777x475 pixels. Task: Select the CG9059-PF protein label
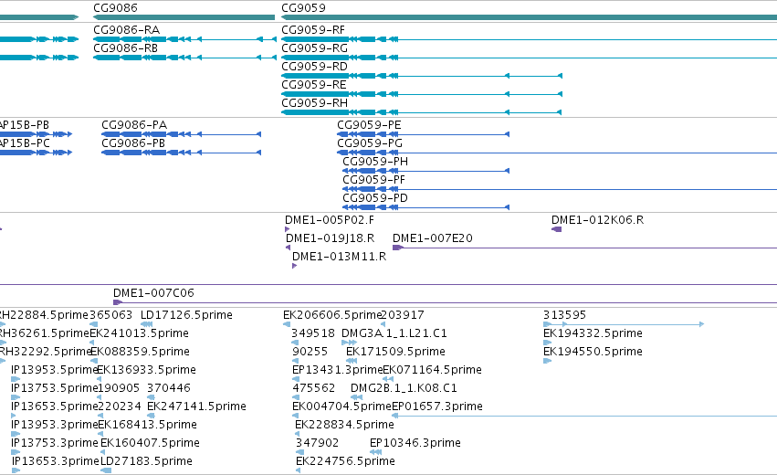point(373,180)
